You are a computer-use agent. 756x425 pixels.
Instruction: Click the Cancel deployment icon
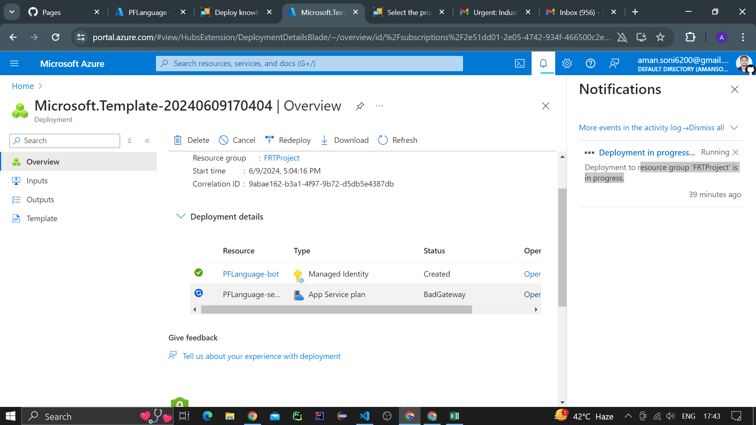224,140
